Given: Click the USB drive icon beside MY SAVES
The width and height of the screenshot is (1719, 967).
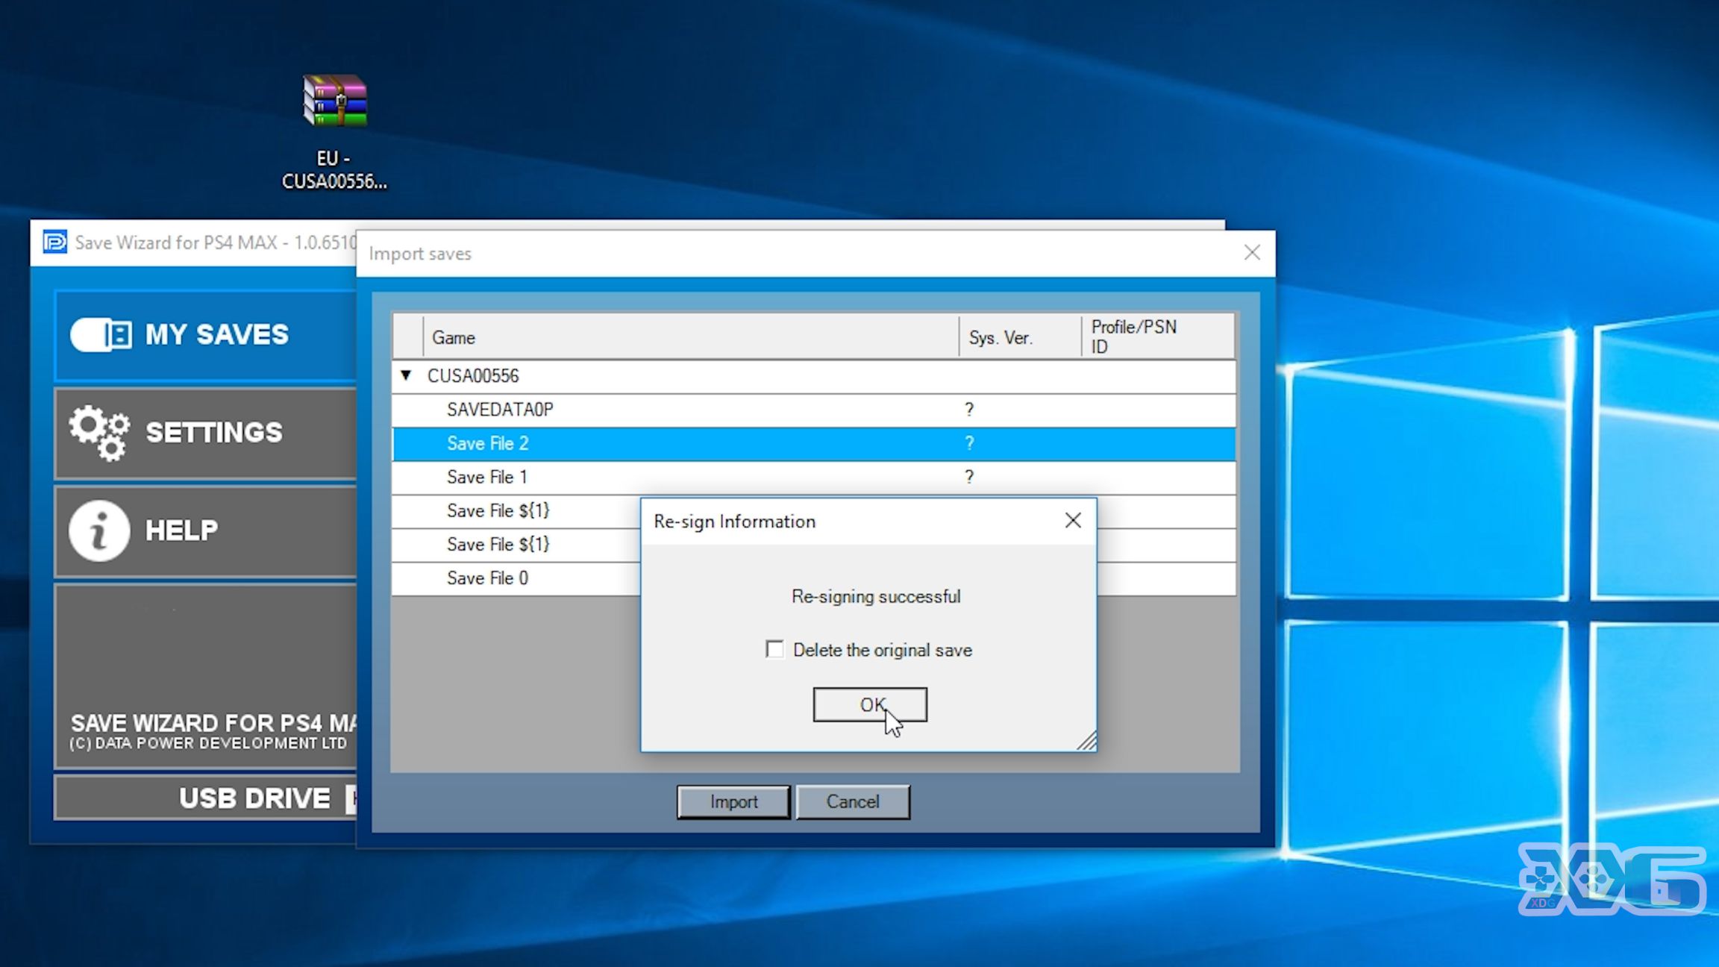Looking at the screenshot, I should tap(101, 334).
